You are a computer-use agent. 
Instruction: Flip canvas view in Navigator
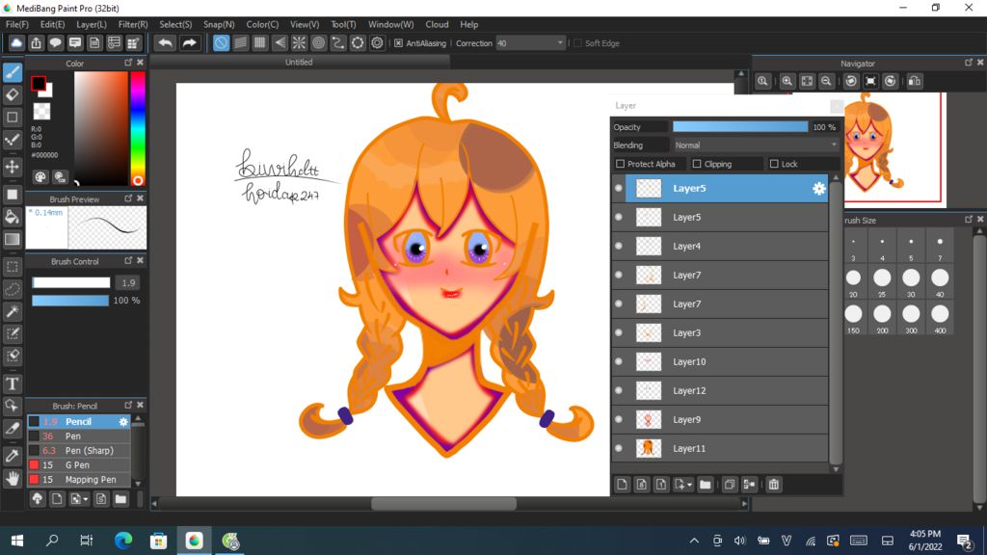click(x=915, y=81)
